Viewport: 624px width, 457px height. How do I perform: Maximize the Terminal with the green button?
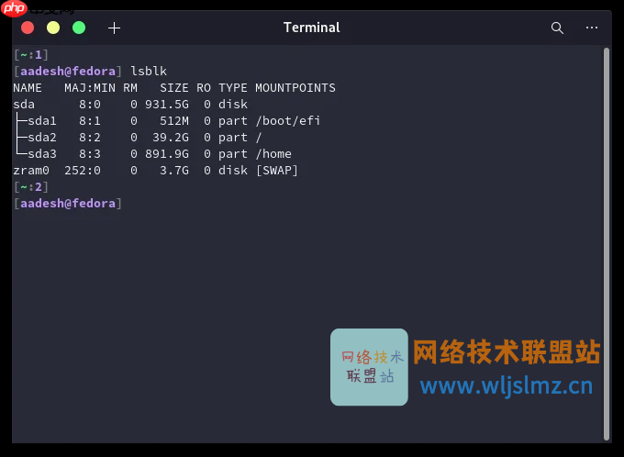(x=79, y=28)
